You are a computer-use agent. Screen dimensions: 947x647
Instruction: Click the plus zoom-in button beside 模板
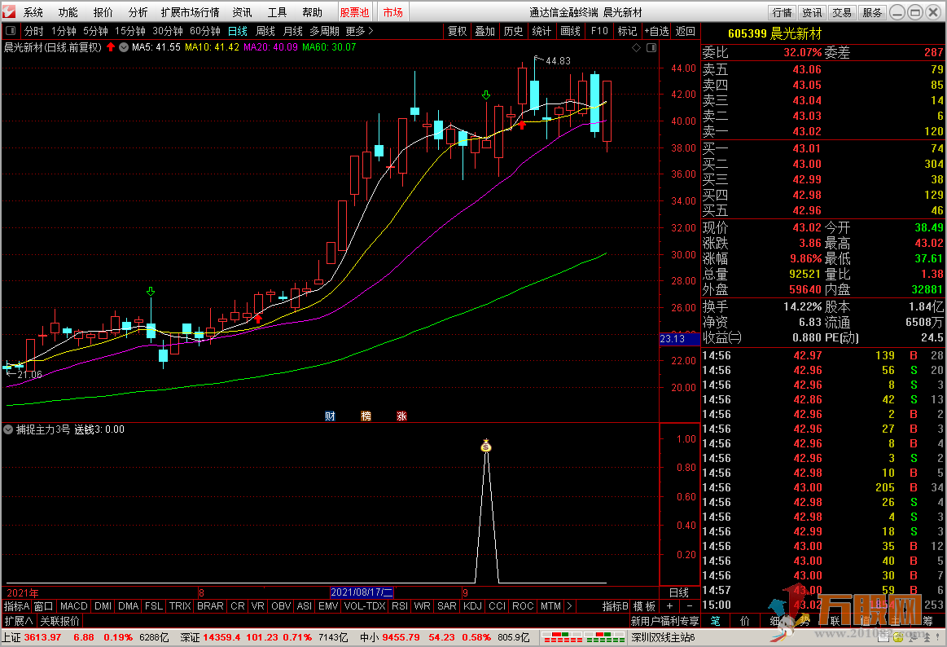click(669, 606)
